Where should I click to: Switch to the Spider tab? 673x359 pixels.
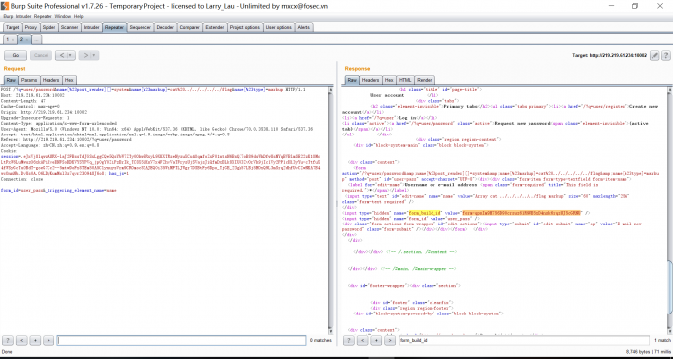48,27
